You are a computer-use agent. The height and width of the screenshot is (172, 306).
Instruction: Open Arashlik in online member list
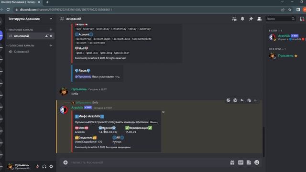click(x=286, y=37)
